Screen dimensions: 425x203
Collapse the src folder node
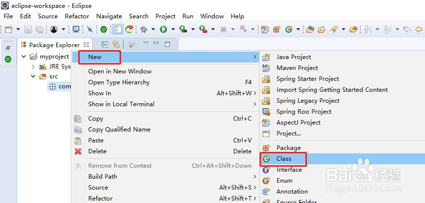click(x=33, y=76)
